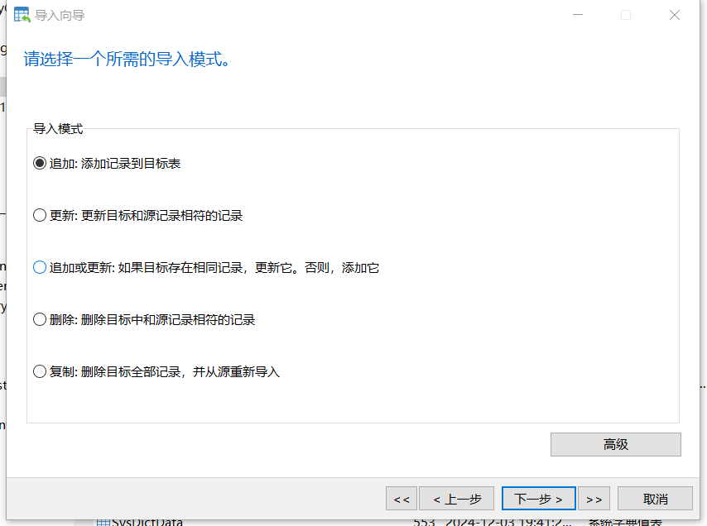Image resolution: width=707 pixels, height=526 pixels.
Task: Minimize the import wizard window
Action: (x=577, y=15)
